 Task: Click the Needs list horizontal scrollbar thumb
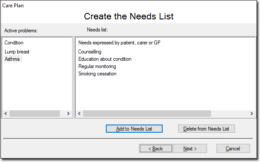147,114
